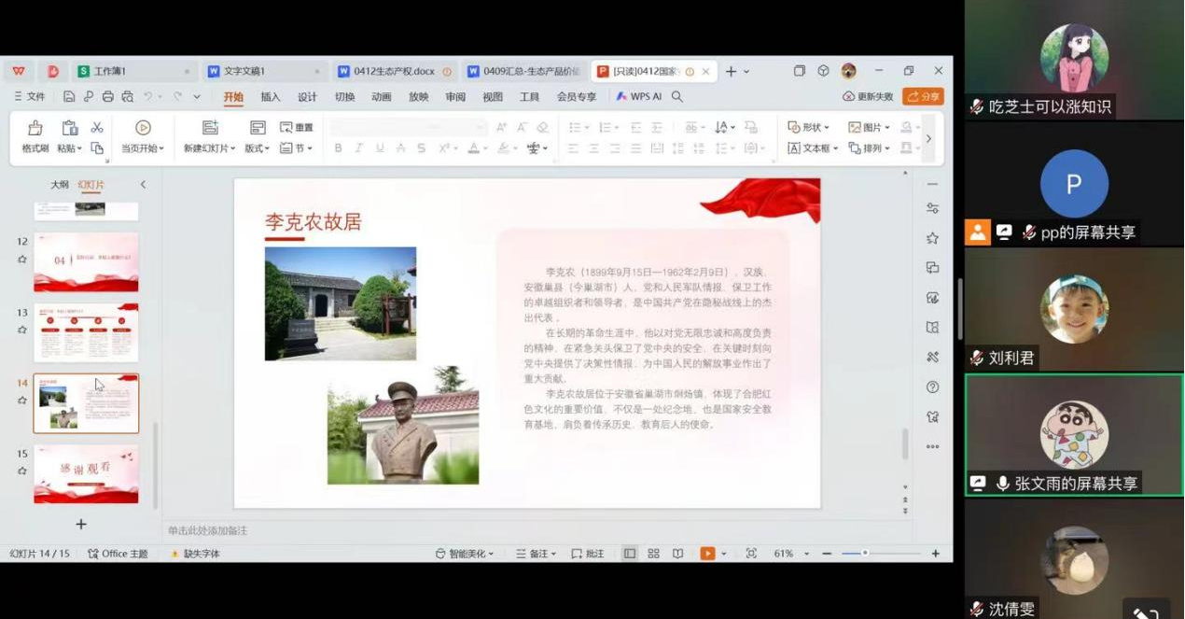Image resolution: width=1185 pixels, height=619 pixels.
Task: Click the reading view book icon
Action: [x=677, y=554]
